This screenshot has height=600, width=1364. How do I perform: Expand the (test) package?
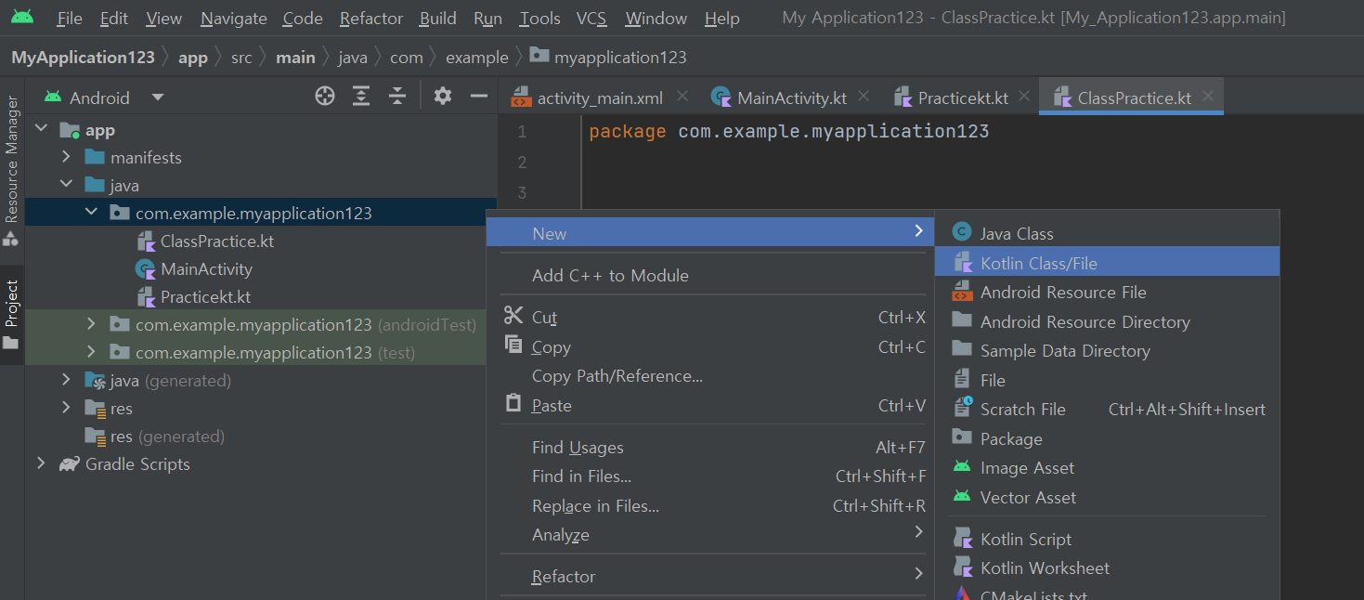[x=91, y=352]
